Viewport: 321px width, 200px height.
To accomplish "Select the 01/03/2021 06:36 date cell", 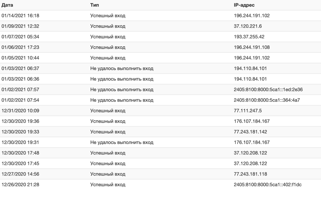I will (x=20, y=79).
